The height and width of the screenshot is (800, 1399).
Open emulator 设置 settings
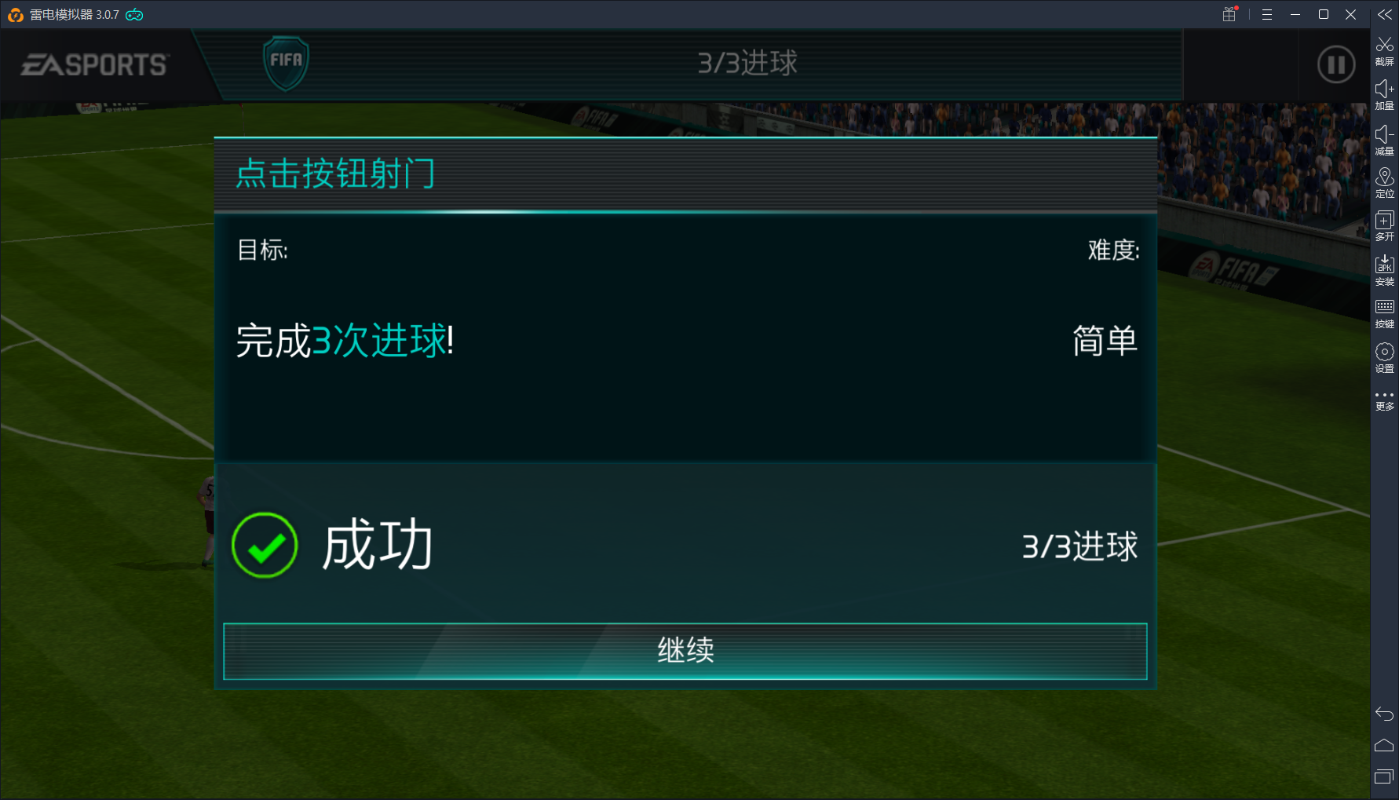tap(1385, 358)
